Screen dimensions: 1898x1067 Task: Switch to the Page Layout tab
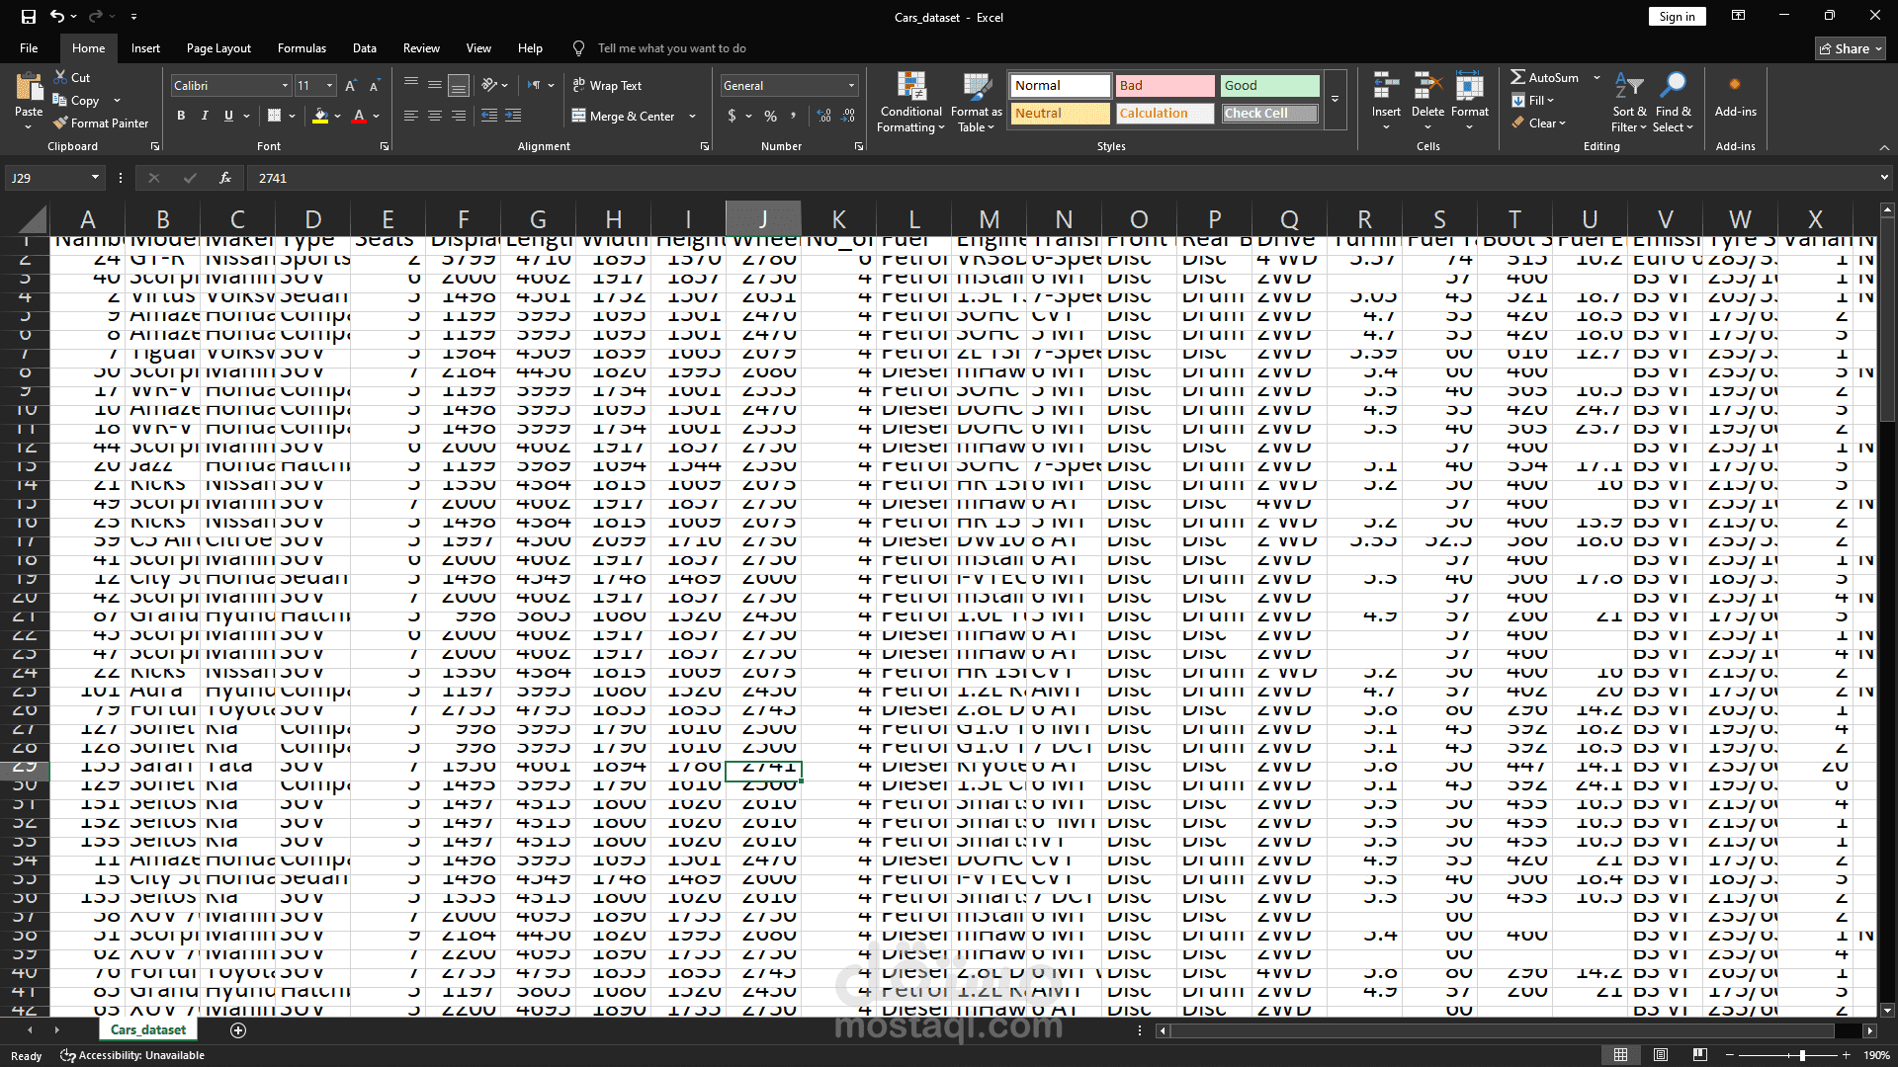click(218, 48)
